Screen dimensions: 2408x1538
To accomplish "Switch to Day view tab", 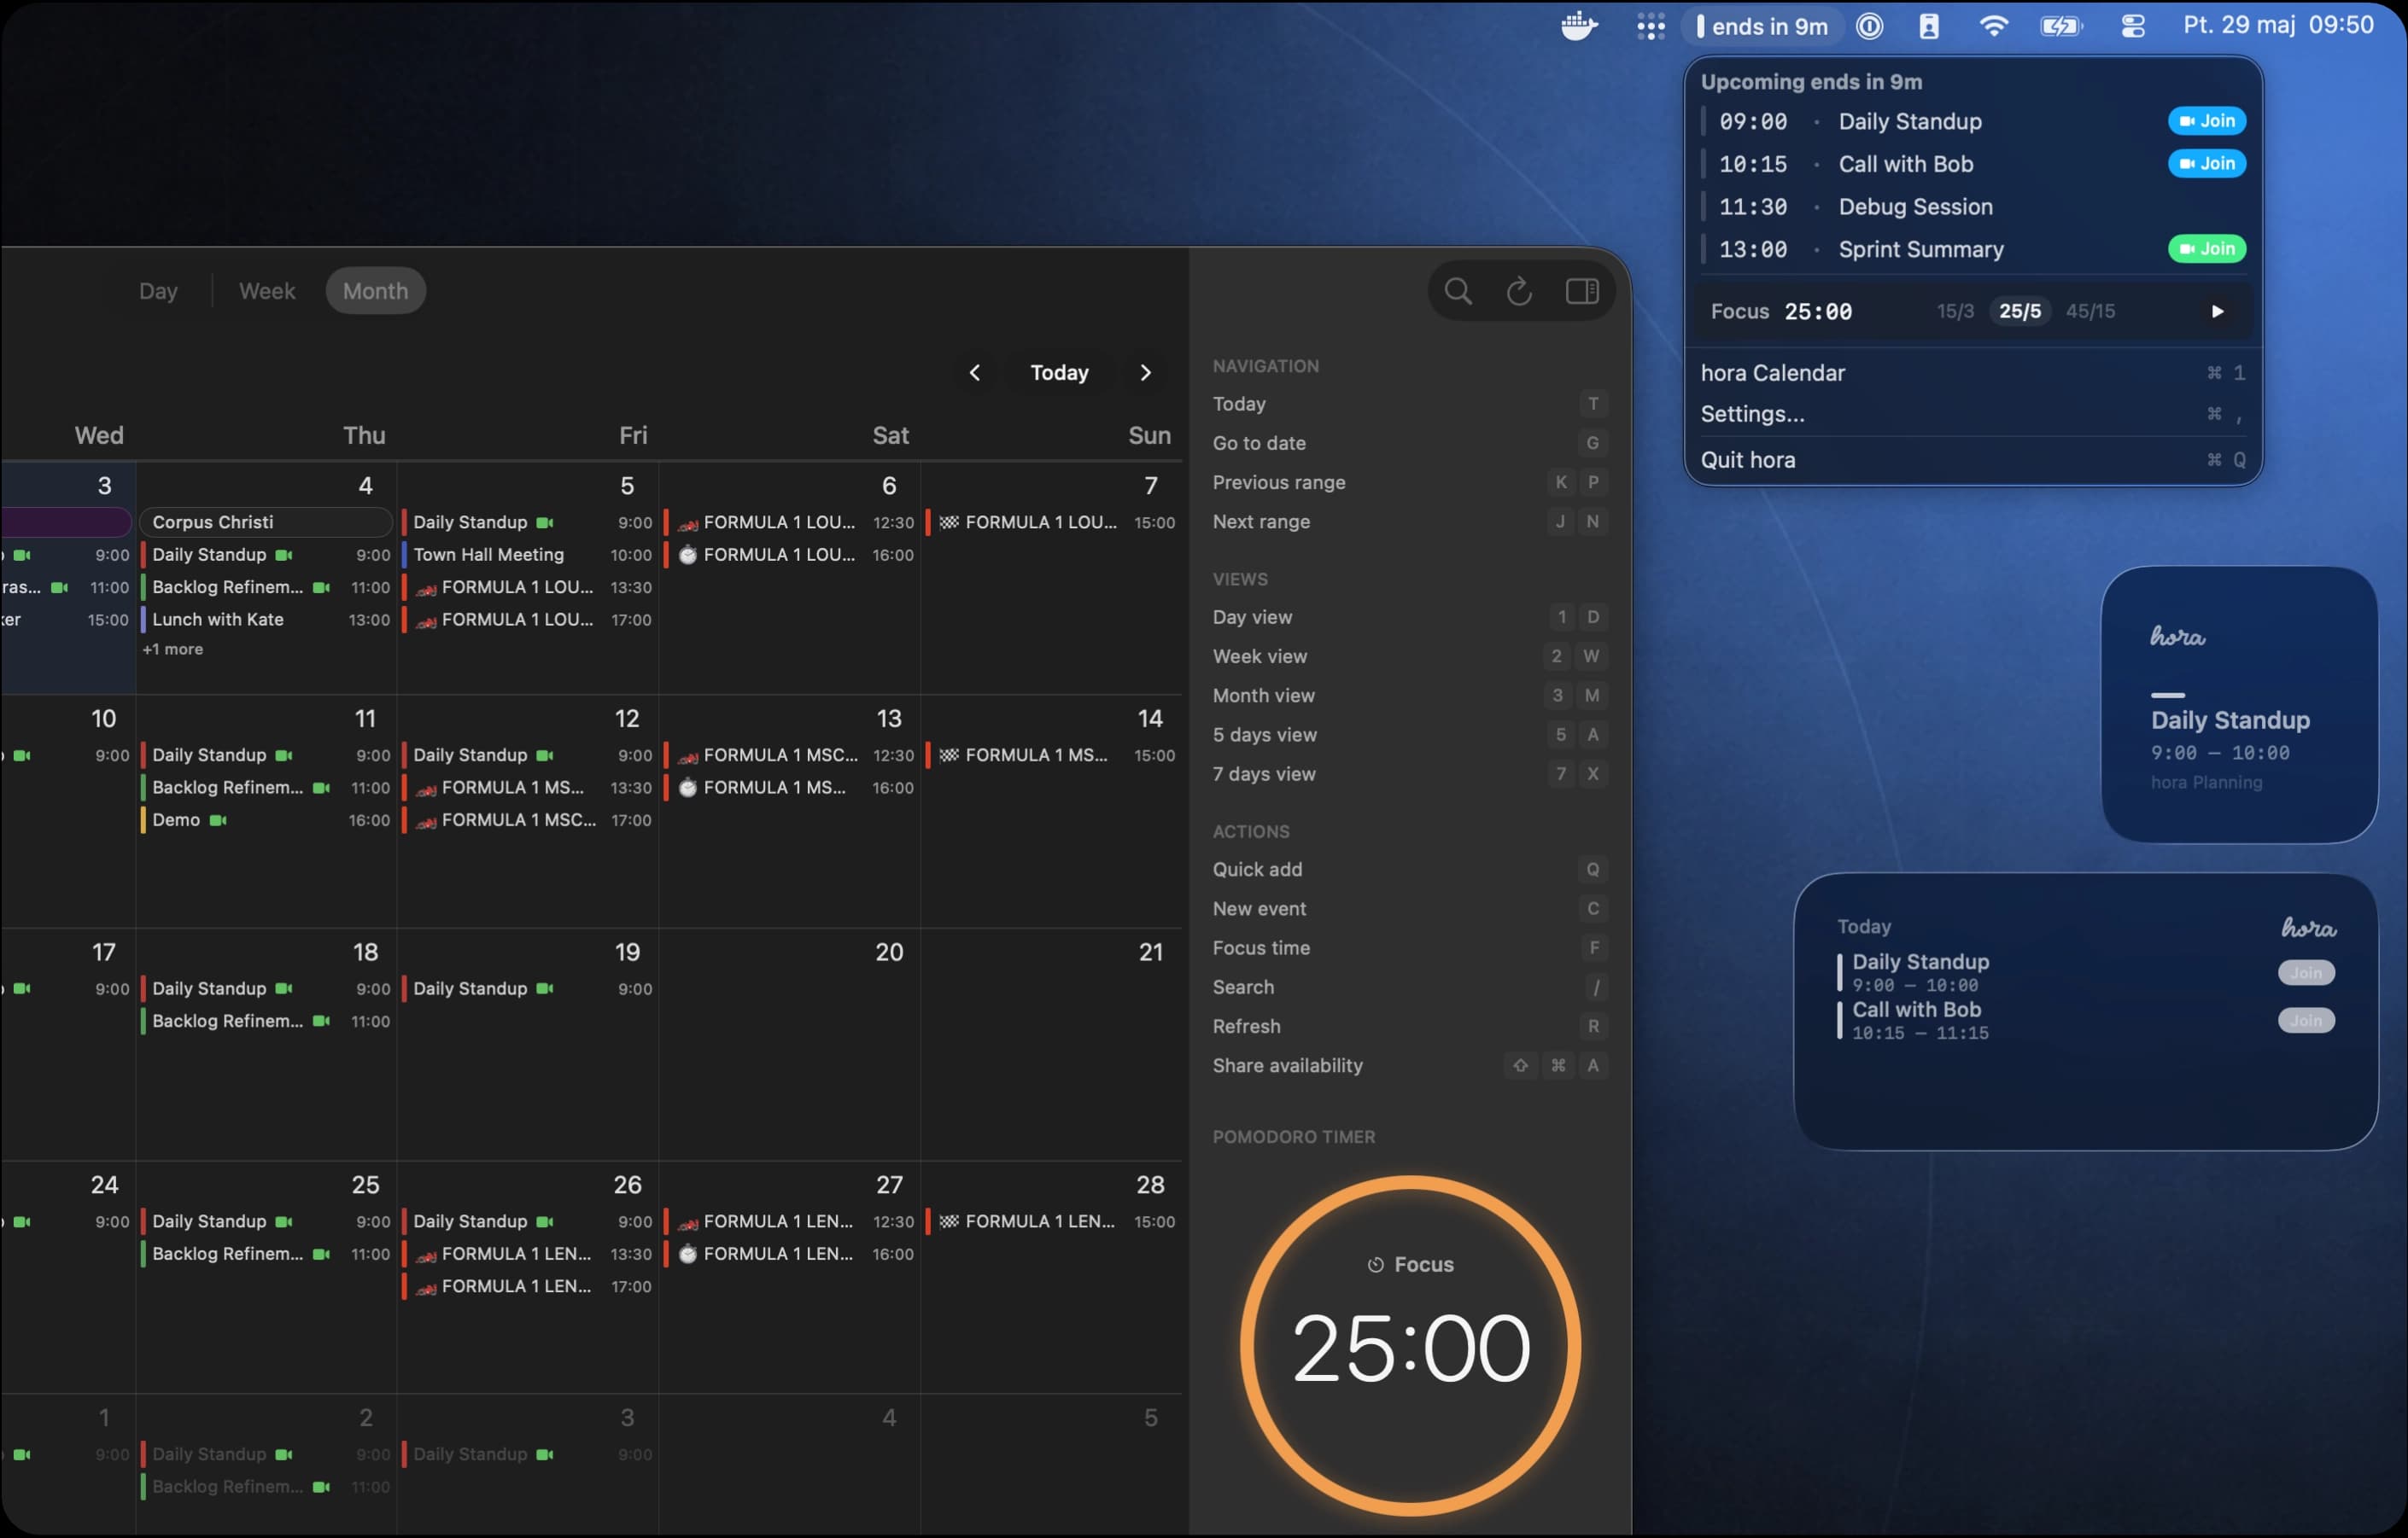I will point(158,291).
